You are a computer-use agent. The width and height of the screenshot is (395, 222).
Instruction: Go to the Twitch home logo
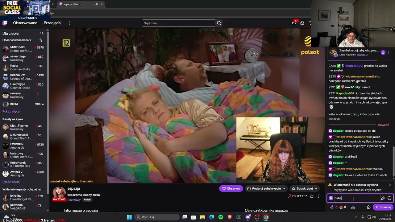[5, 23]
